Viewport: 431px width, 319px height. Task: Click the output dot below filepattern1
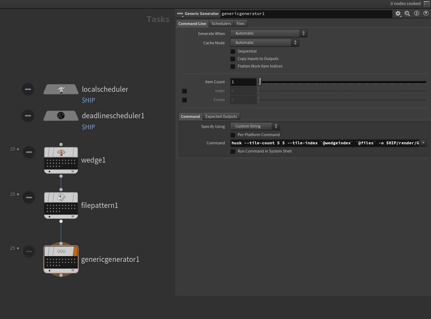pyautogui.click(x=61, y=221)
